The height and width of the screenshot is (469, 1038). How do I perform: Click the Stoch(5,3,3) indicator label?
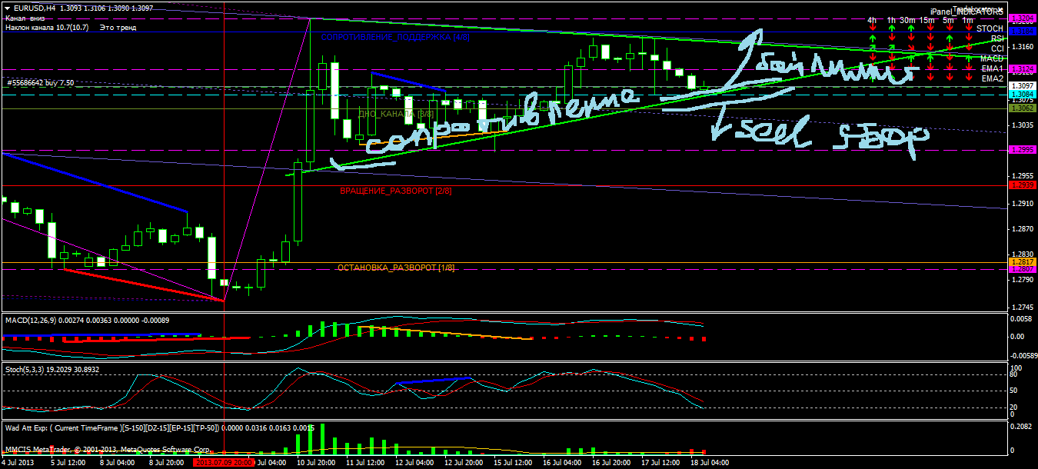(53, 370)
